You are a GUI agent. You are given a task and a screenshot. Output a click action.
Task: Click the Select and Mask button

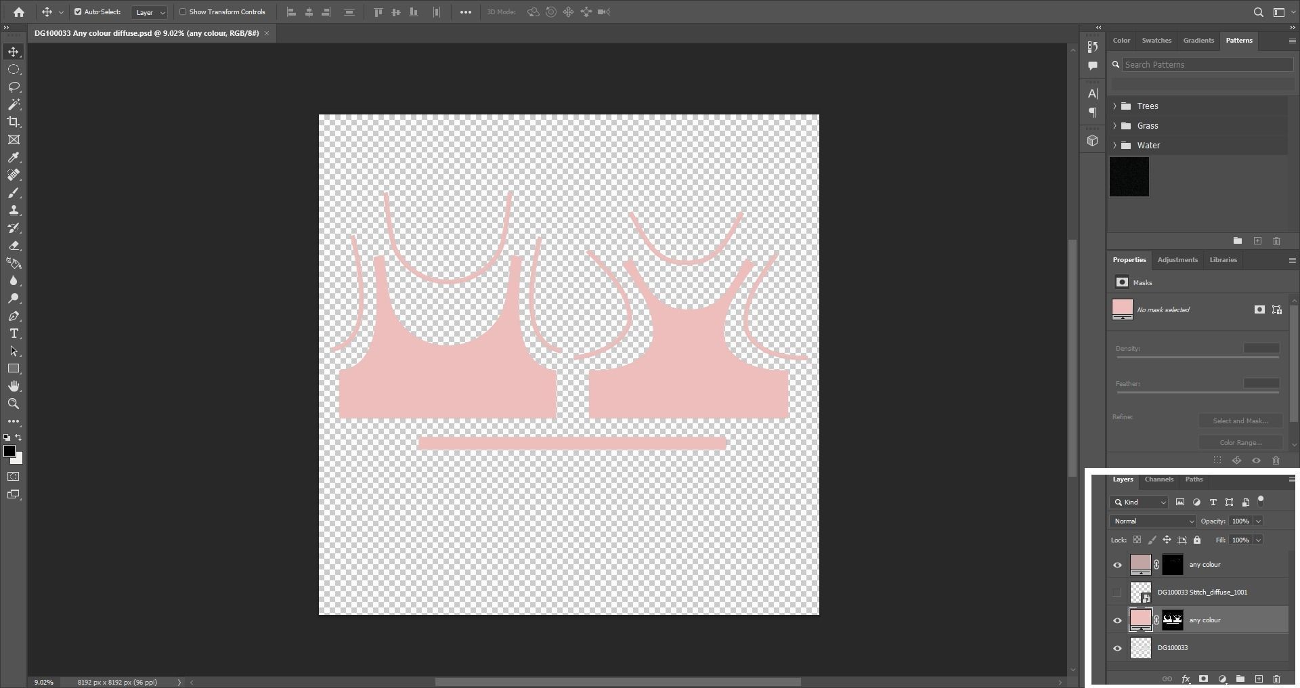coord(1240,420)
